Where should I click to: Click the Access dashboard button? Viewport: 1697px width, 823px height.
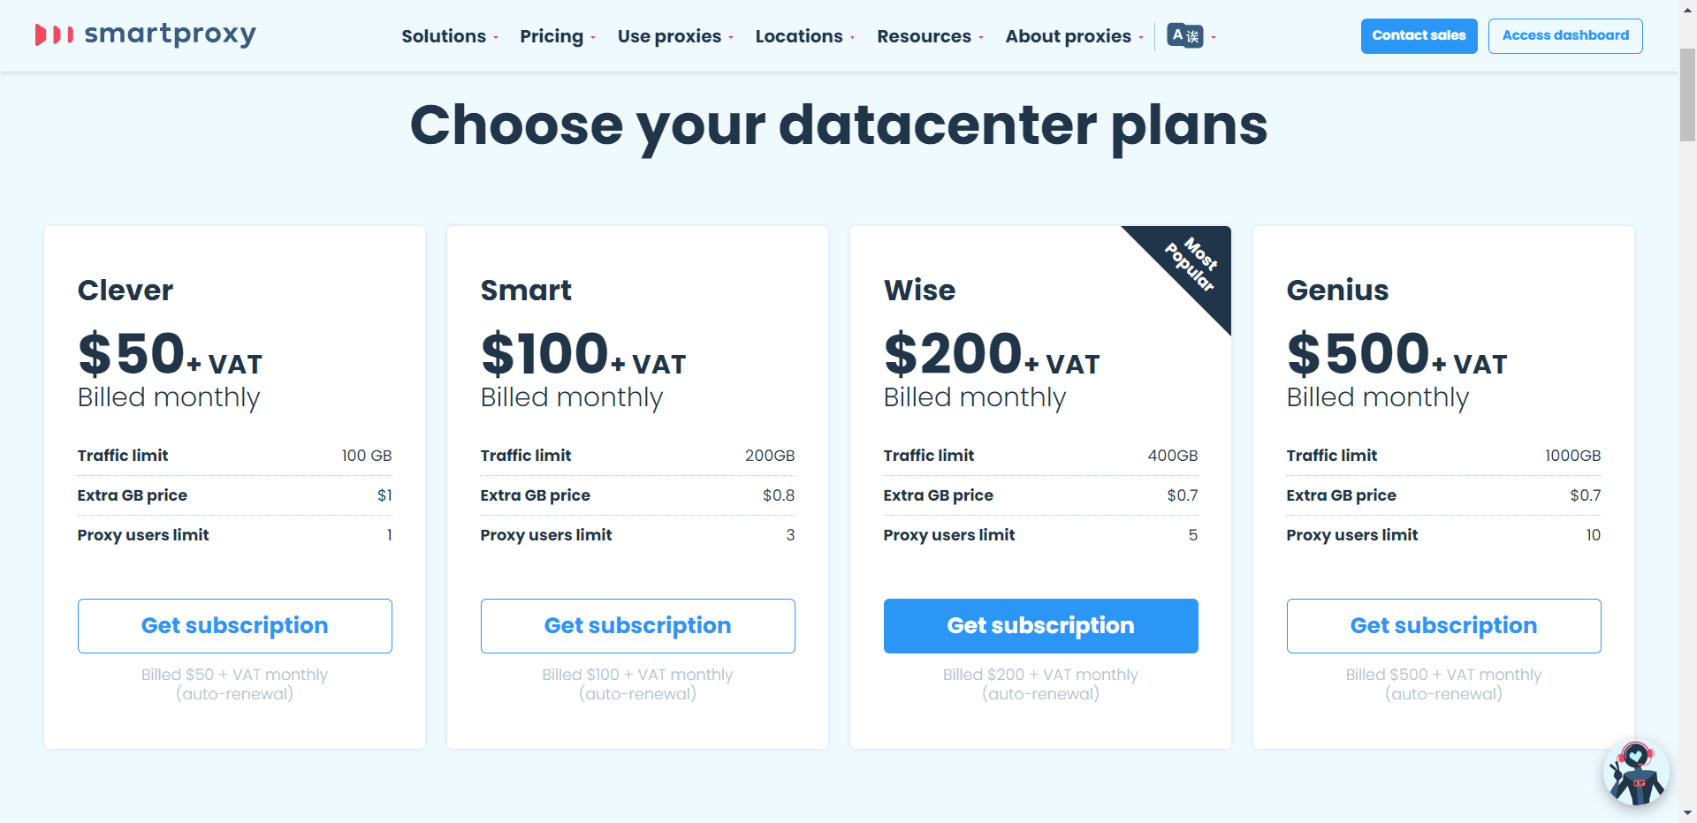pyautogui.click(x=1565, y=35)
